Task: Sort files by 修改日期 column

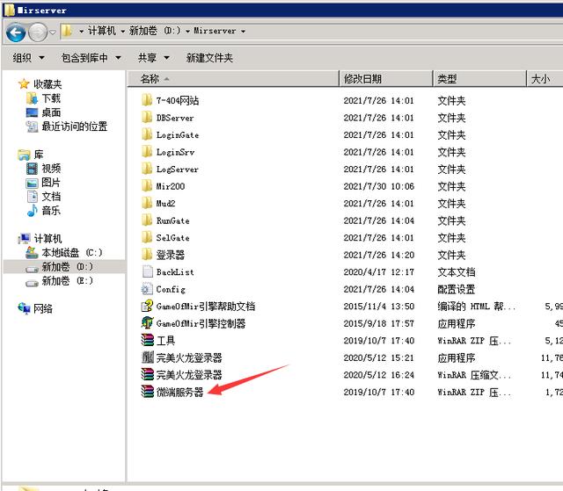Action: pyautogui.click(x=363, y=79)
